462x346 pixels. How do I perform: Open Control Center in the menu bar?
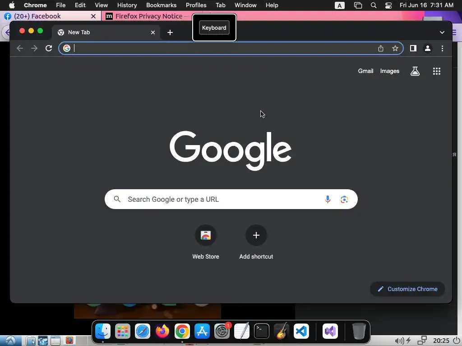click(x=388, y=5)
